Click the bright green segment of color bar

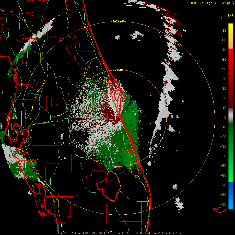click(x=231, y=172)
